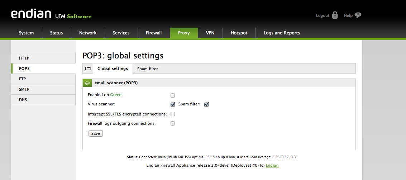
Task: Toggle the Spam filter checkbox
Action: pos(206,105)
